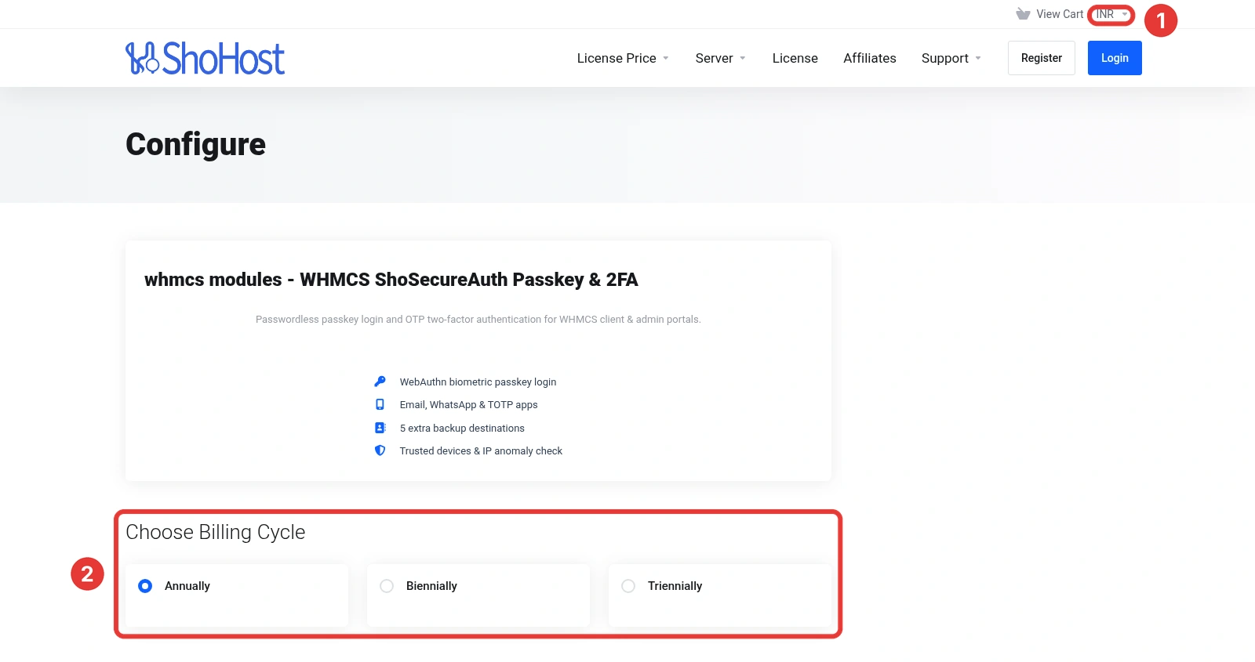The image size is (1255, 662).
Task: Click 'Email, WhatsApp & TOTP apps' text
Action: coord(468,405)
